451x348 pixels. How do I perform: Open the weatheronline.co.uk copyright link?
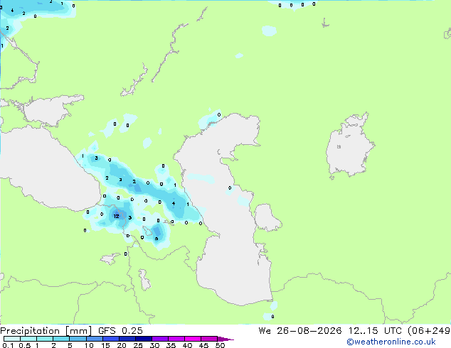391,342
